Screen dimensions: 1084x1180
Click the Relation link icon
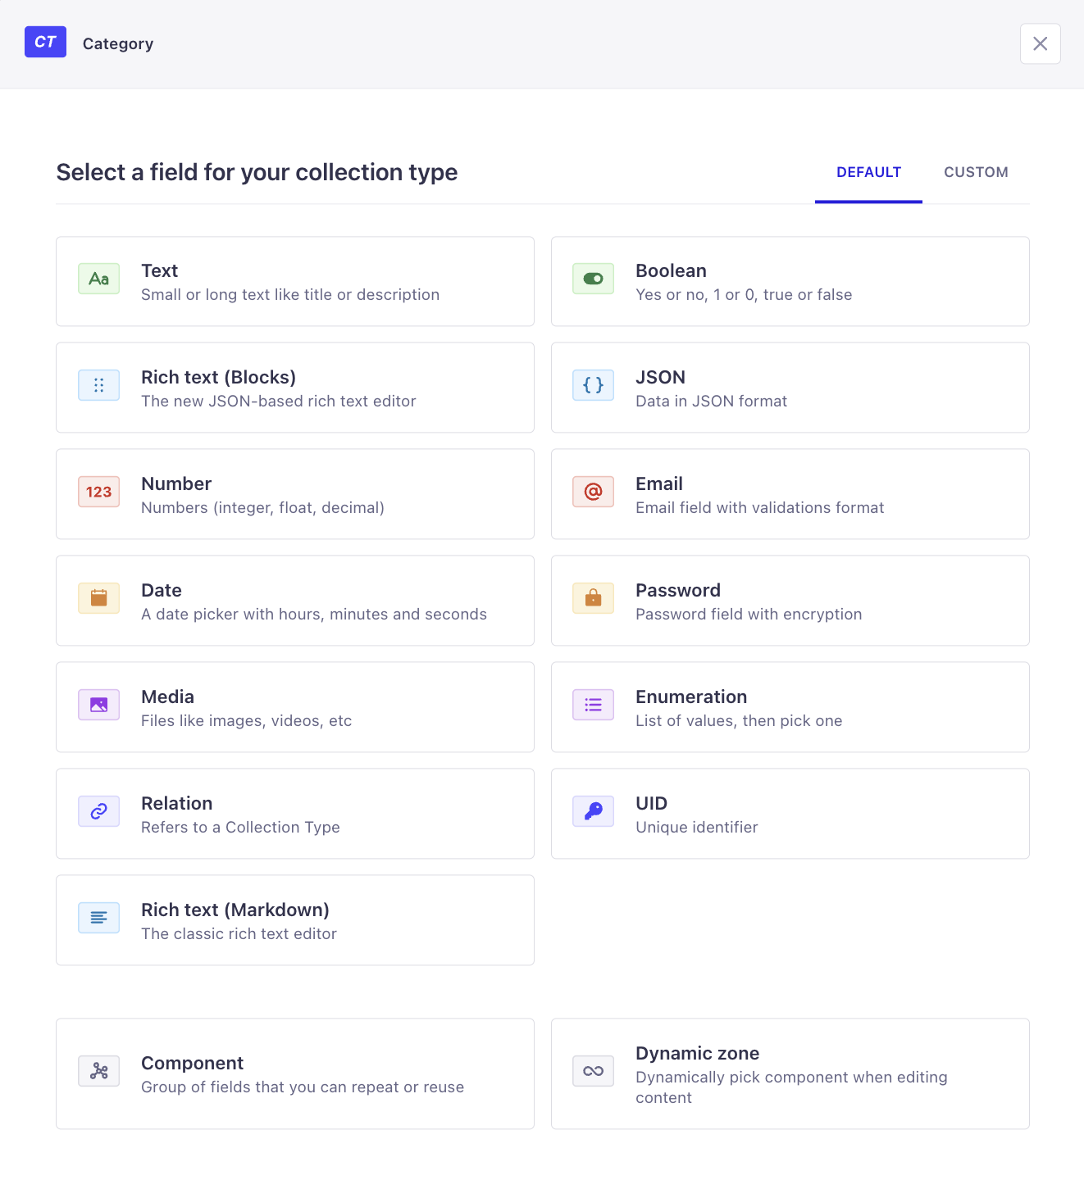coord(99,811)
